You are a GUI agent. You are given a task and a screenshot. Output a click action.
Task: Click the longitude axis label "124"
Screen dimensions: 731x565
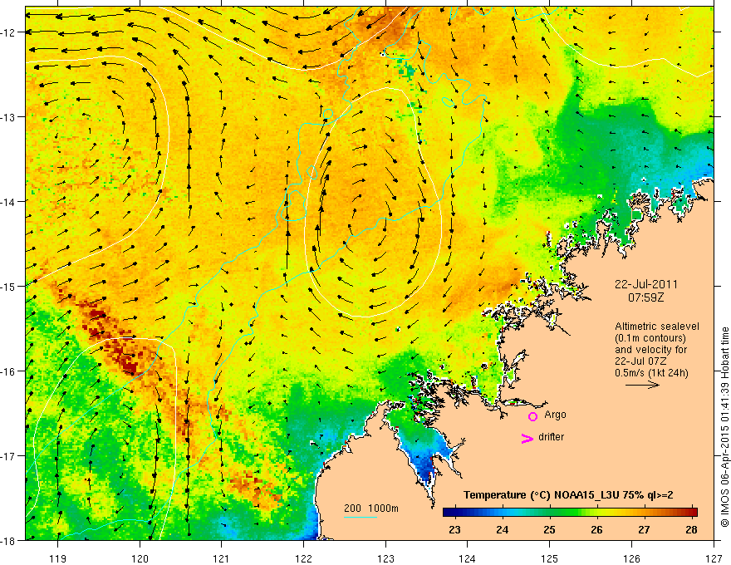467,558
